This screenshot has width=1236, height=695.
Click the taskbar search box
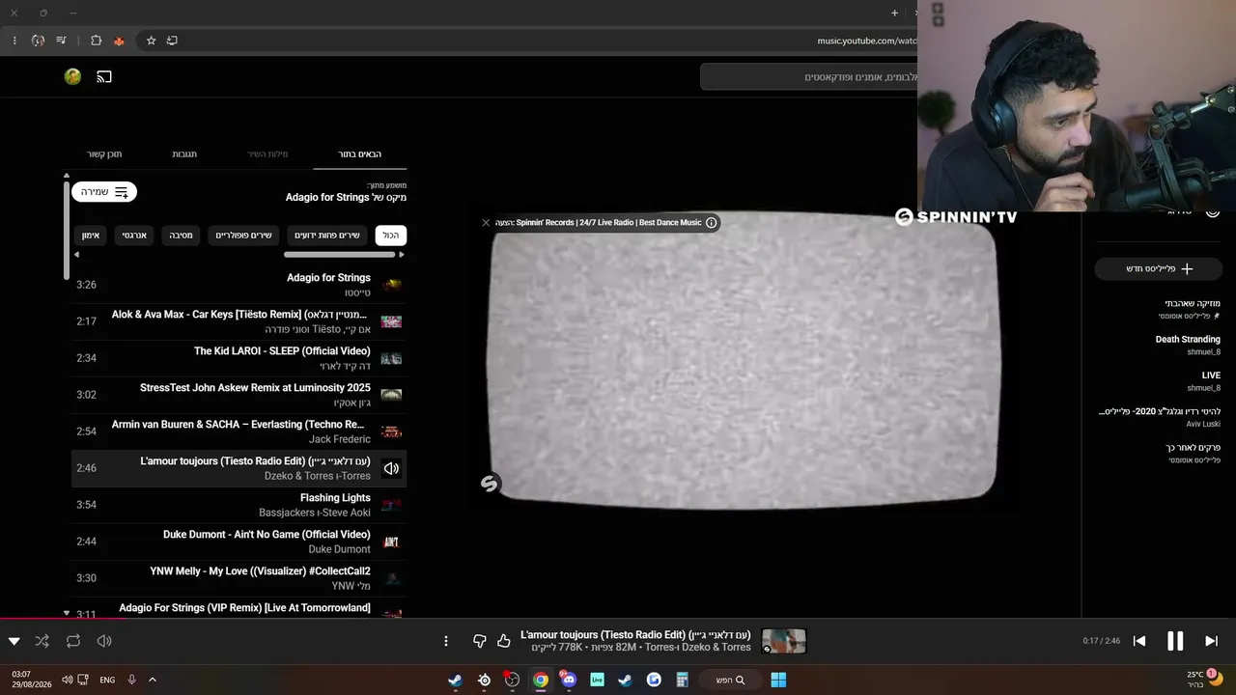pyautogui.click(x=731, y=680)
